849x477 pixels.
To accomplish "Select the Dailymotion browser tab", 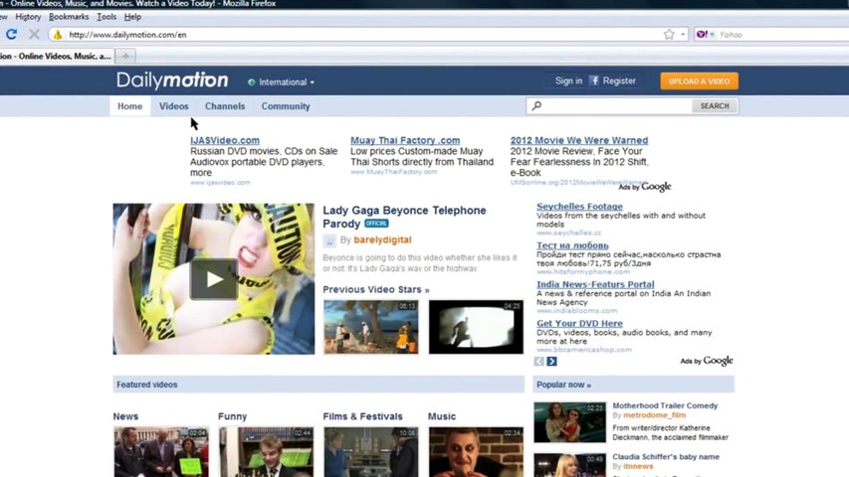I will click(x=57, y=56).
